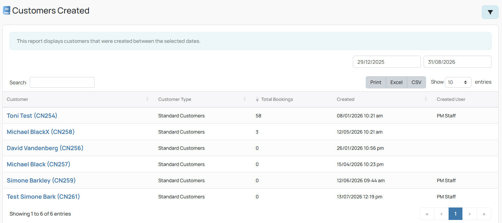
Task: Click created date 12/06/2026 09:44 am
Action: pyautogui.click(x=361, y=180)
